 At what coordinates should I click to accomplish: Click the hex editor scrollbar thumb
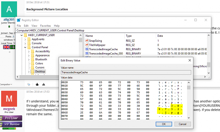click(x=189, y=87)
